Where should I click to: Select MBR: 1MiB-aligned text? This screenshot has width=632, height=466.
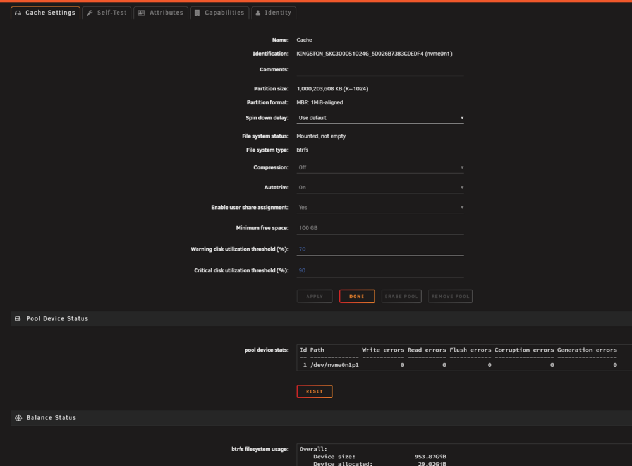(320, 102)
